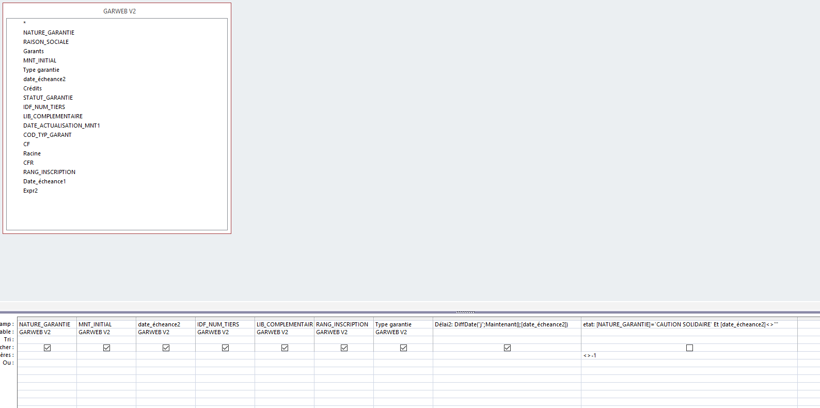Click the Tri cell under Délai2 column
Viewport: 820px width, 408px height.
click(507, 340)
